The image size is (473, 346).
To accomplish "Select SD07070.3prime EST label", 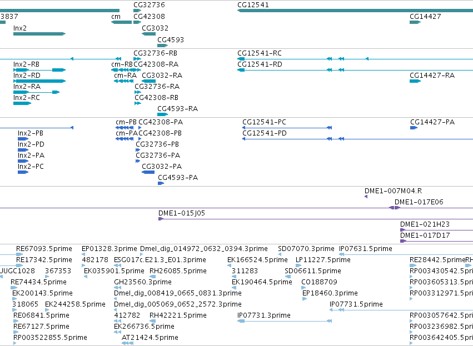I will point(306,249).
